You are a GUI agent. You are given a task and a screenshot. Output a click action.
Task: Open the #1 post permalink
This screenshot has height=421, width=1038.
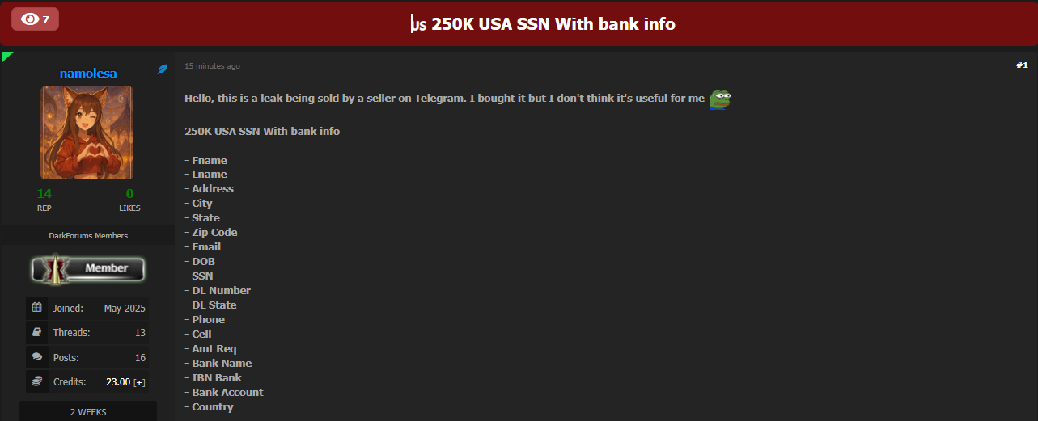coord(1022,65)
